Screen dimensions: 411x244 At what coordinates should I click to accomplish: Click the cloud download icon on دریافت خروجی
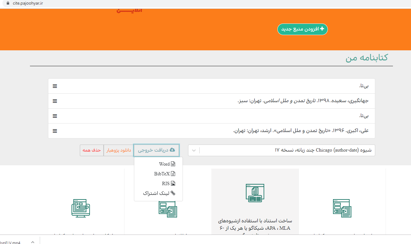click(x=172, y=150)
